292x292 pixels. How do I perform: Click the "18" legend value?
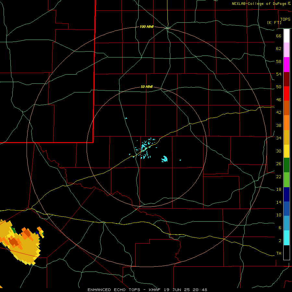pyautogui.click(x=279, y=189)
